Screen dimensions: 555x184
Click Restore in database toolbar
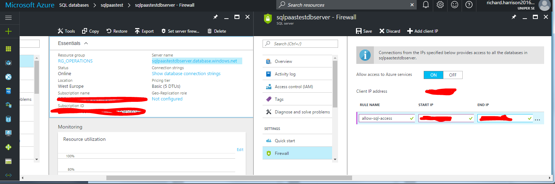click(x=117, y=31)
